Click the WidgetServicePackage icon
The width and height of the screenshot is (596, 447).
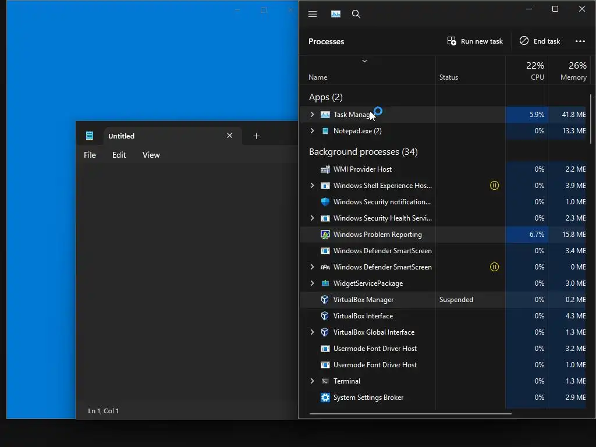click(325, 283)
